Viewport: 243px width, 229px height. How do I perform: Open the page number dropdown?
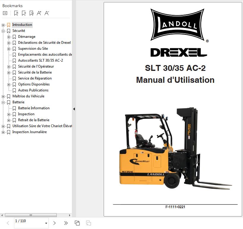click(x=46, y=223)
